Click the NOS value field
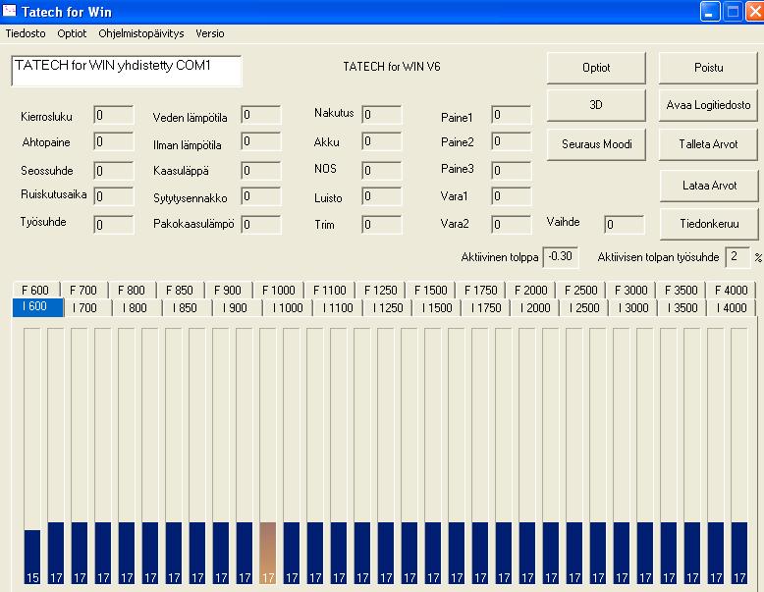The height and width of the screenshot is (592, 764). pos(382,171)
